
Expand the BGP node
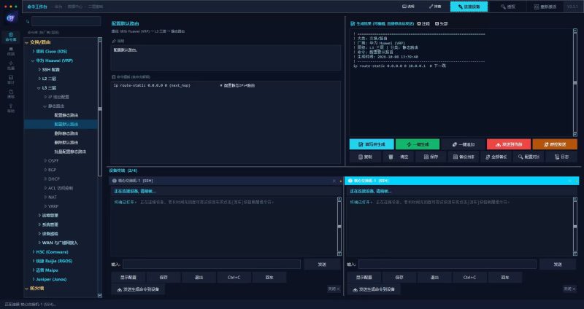(45, 170)
